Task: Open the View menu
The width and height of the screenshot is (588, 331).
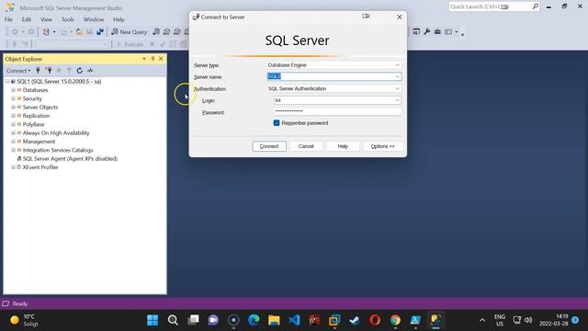Action: (x=46, y=19)
